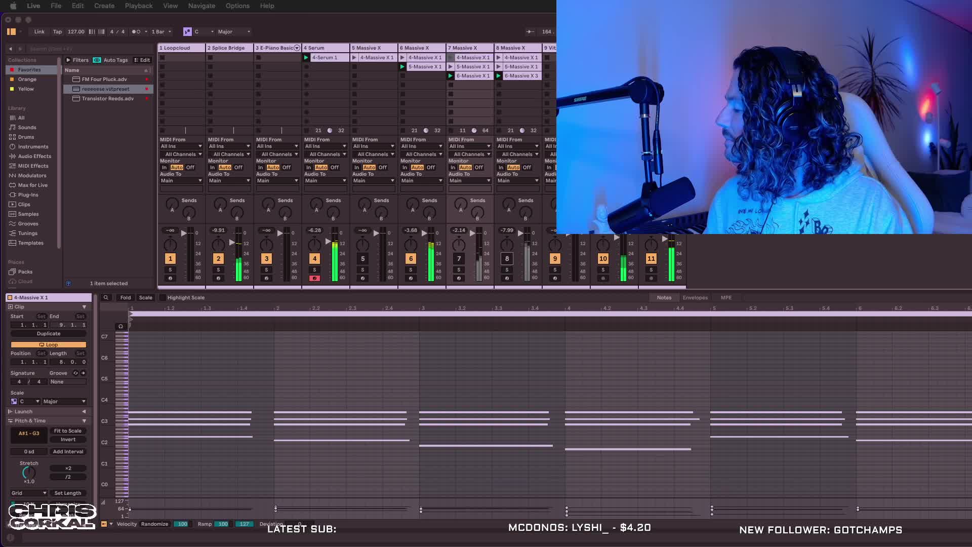Enable Fold in the piano roll
This screenshot has height=547, width=972.
click(x=126, y=297)
